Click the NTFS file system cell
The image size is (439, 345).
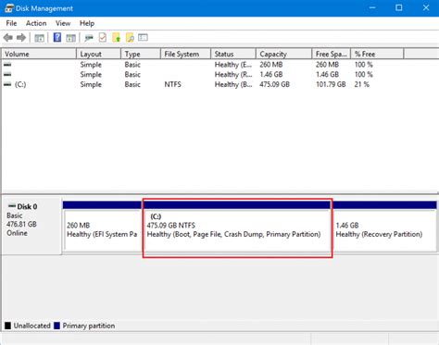point(172,84)
